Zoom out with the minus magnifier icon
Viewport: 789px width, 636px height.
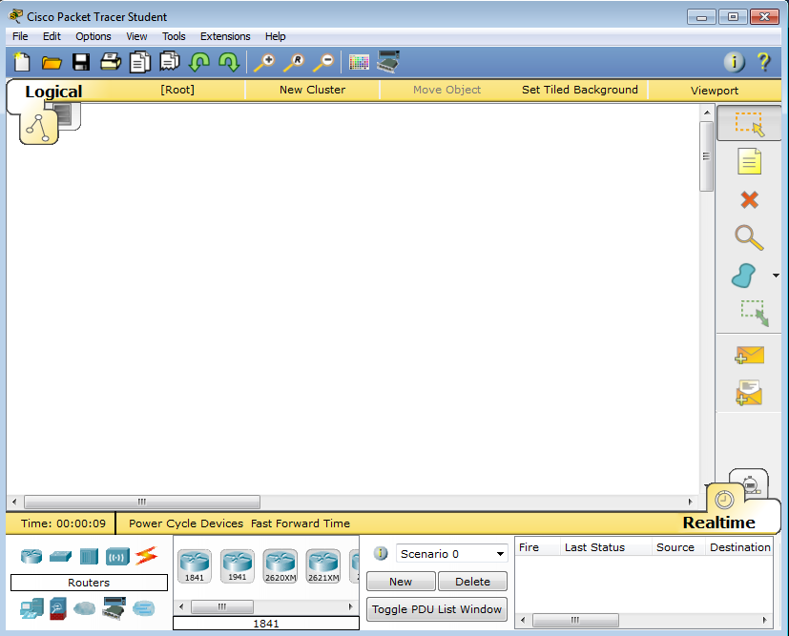point(323,62)
